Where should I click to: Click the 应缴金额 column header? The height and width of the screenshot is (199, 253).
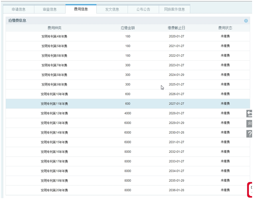127,28
